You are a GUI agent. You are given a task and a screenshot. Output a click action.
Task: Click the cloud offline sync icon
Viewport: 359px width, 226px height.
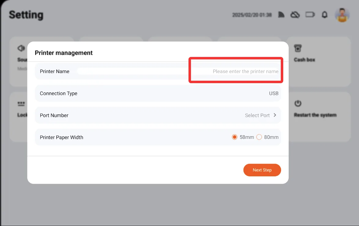pos(295,15)
